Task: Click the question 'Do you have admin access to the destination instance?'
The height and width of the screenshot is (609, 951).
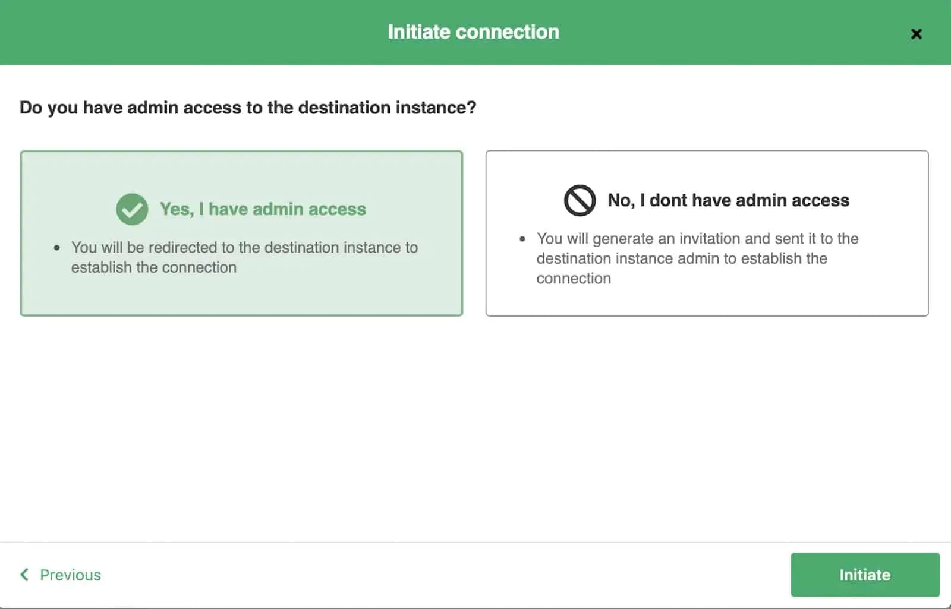Action: [248, 108]
